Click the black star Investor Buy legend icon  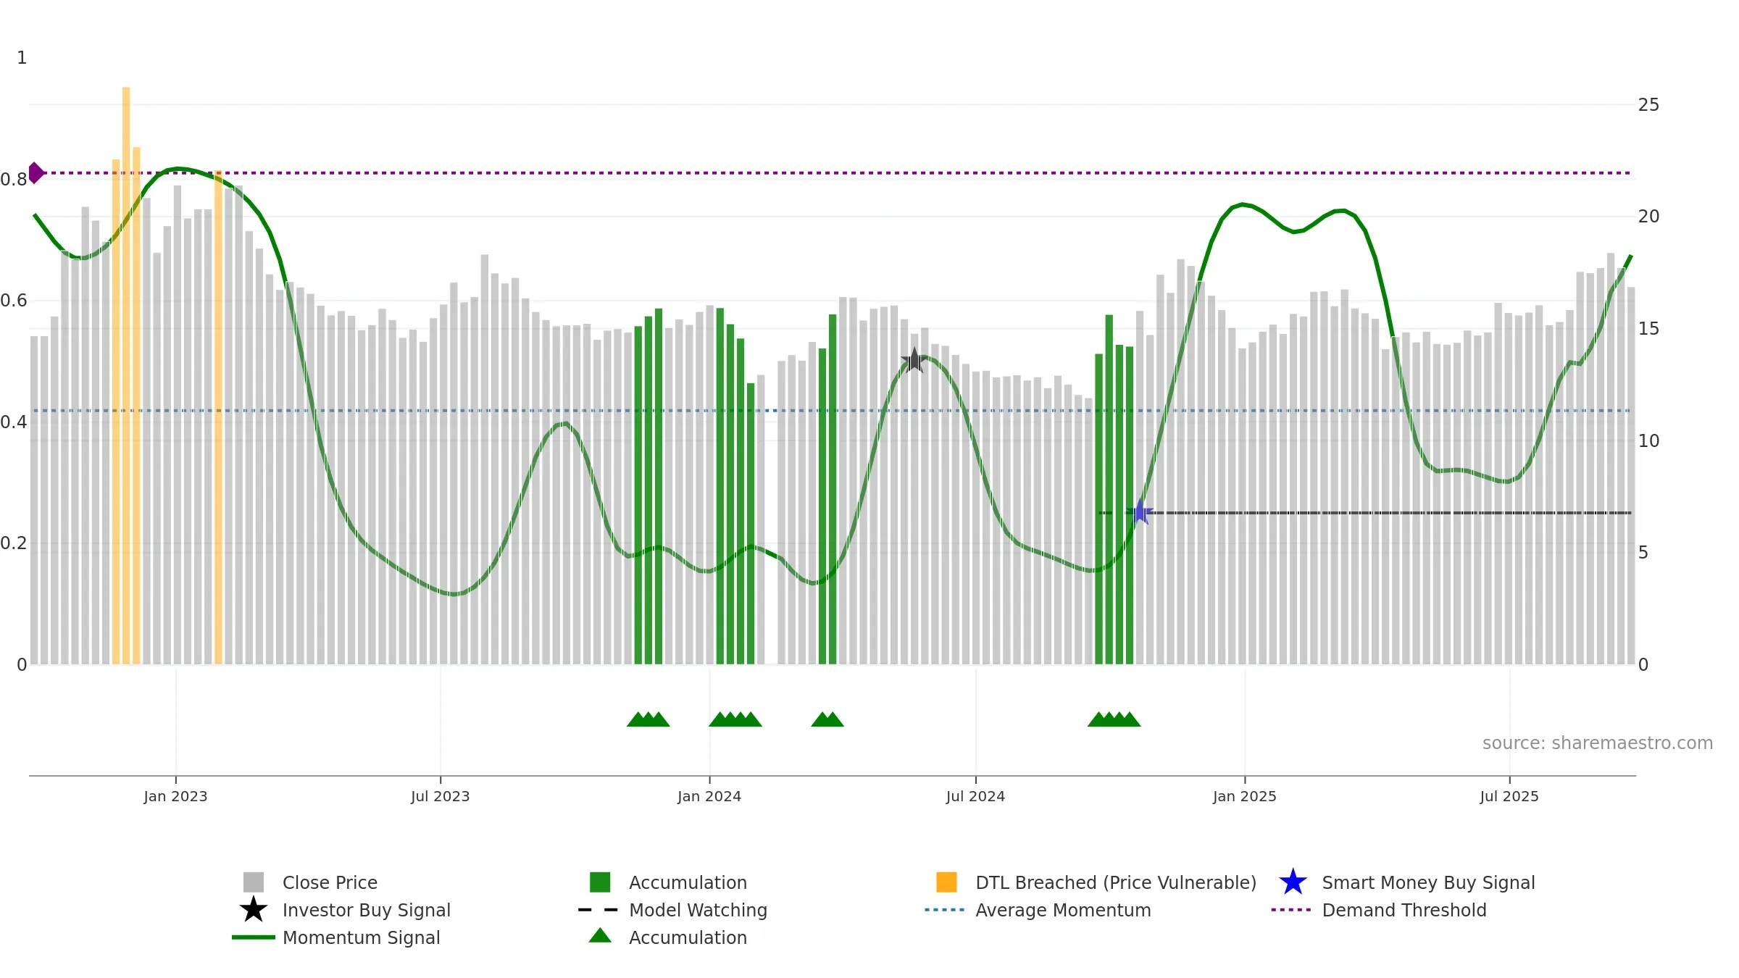[254, 910]
